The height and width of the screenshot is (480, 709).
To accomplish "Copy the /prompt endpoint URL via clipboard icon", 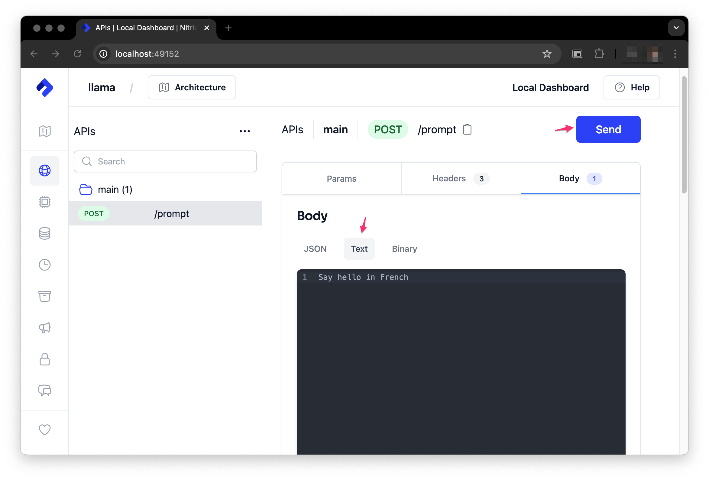I will 467,129.
